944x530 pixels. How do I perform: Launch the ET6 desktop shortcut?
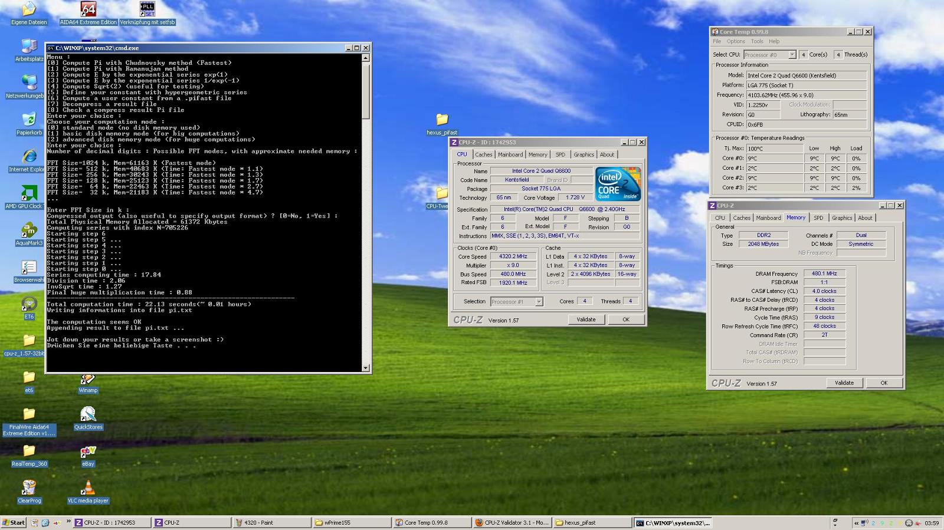(29, 304)
